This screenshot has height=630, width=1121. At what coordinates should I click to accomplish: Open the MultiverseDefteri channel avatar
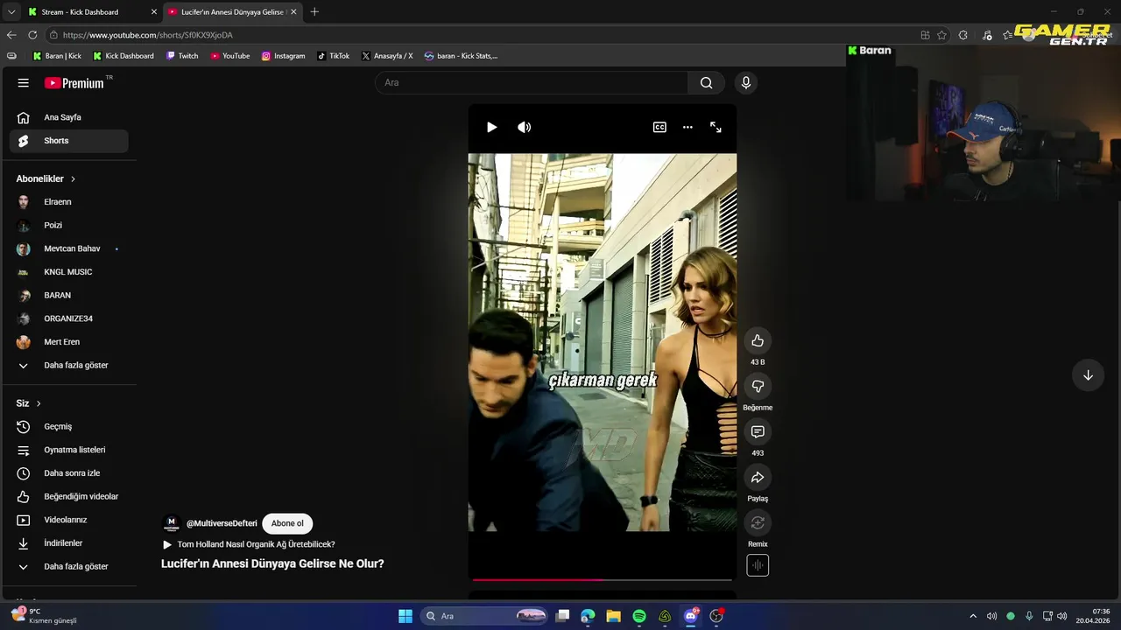(172, 523)
